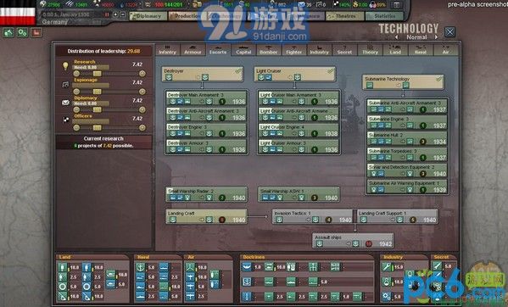Open the Fighter tab
The height and width of the screenshot is (307, 508).
[x=294, y=50]
